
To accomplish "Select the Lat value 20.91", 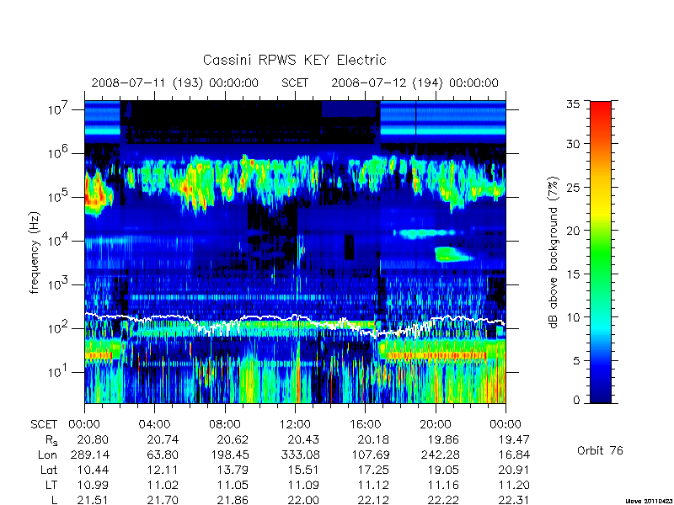I will [x=514, y=470].
